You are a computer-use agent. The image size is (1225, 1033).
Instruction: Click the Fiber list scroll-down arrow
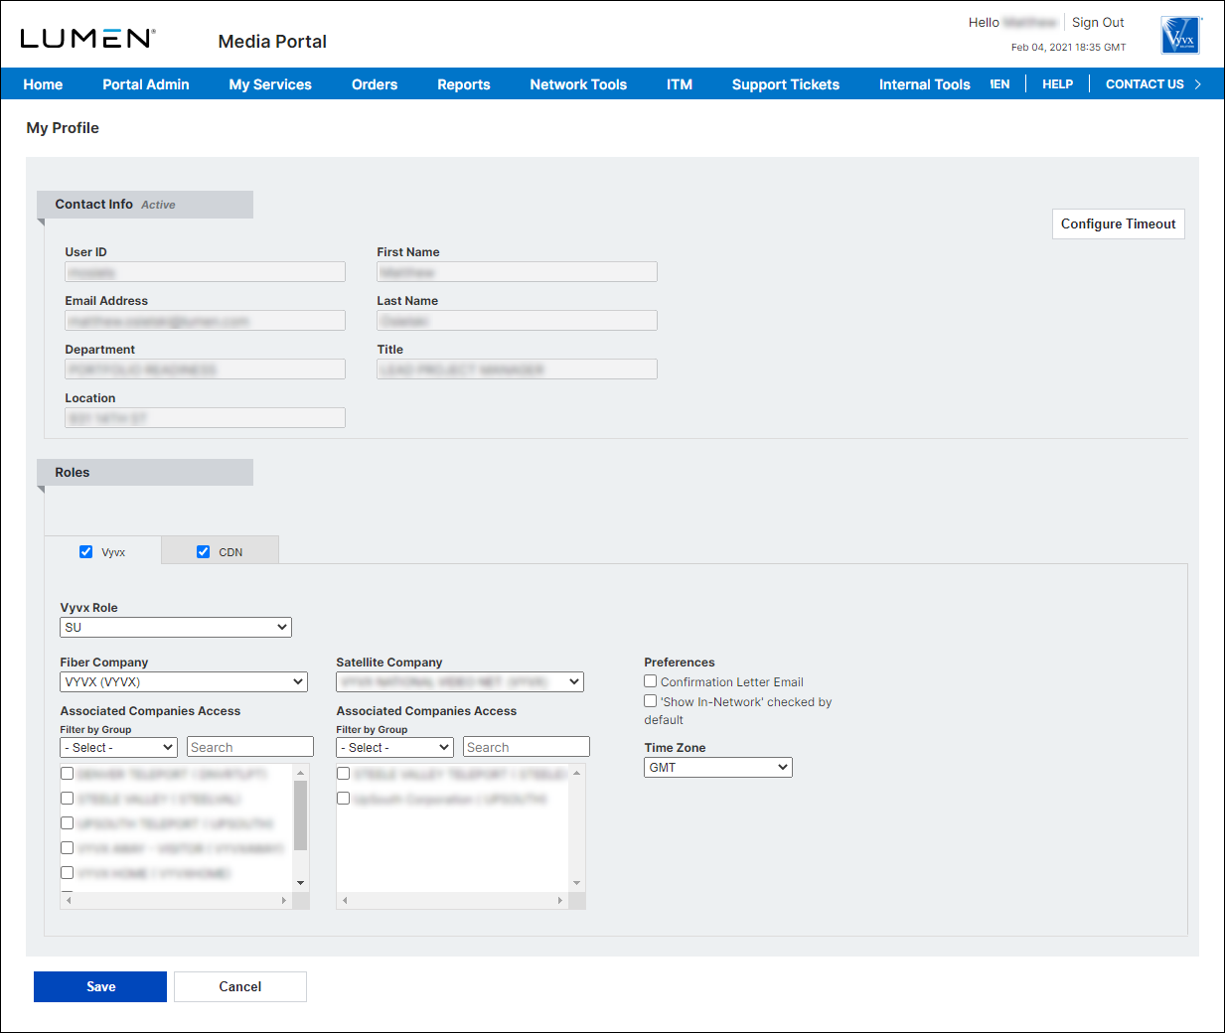[301, 883]
